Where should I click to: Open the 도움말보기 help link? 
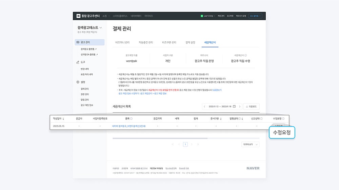pyautogui.click(x=217, y=90)
